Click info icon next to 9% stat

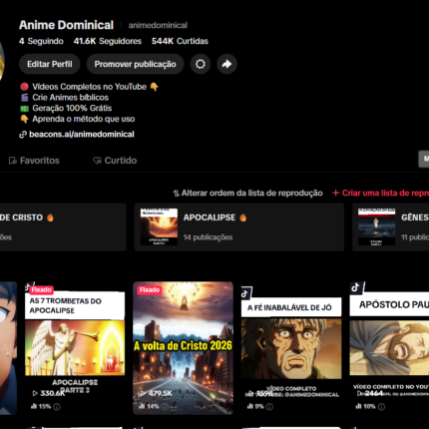point(269,406)
